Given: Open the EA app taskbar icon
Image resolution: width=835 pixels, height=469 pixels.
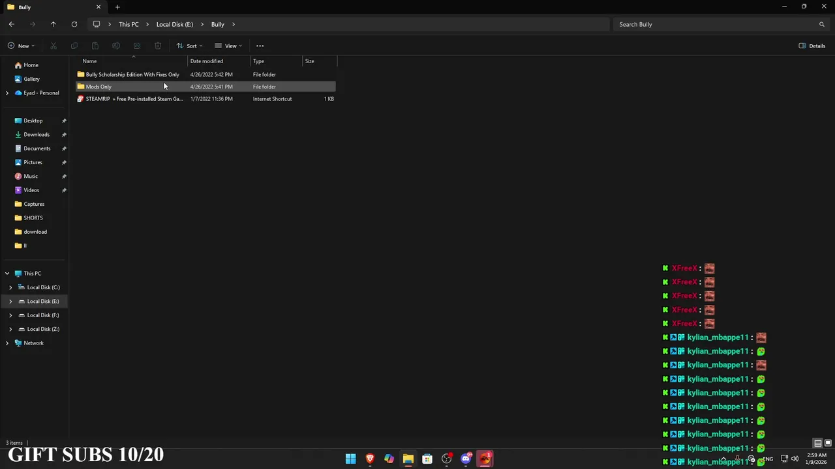Looking at the screenshot, I should (x=485, y=459).
